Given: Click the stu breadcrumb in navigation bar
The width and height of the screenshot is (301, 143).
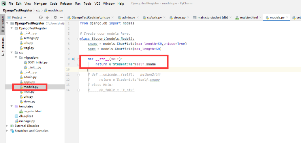Looking at the screenshot, I should tap(38, 11).
